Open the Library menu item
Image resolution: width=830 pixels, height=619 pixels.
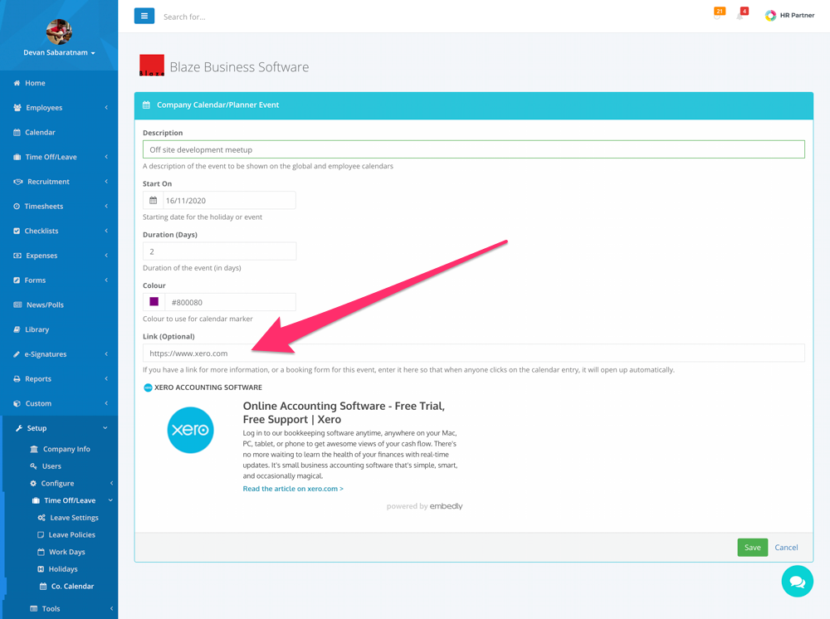click(x=37, y=329)
